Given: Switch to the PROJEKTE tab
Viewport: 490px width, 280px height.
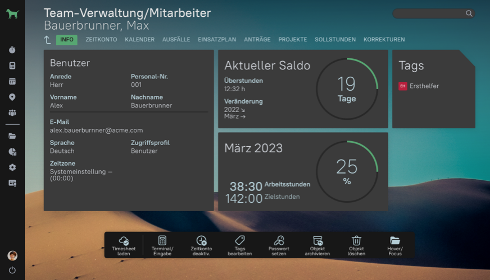Looking at the screenshot, I should point(293,40).
